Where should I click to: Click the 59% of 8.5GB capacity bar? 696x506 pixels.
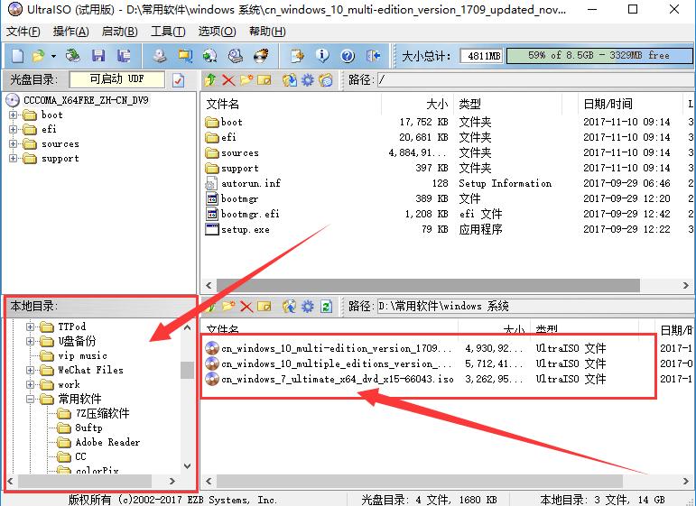click(599, 55)
